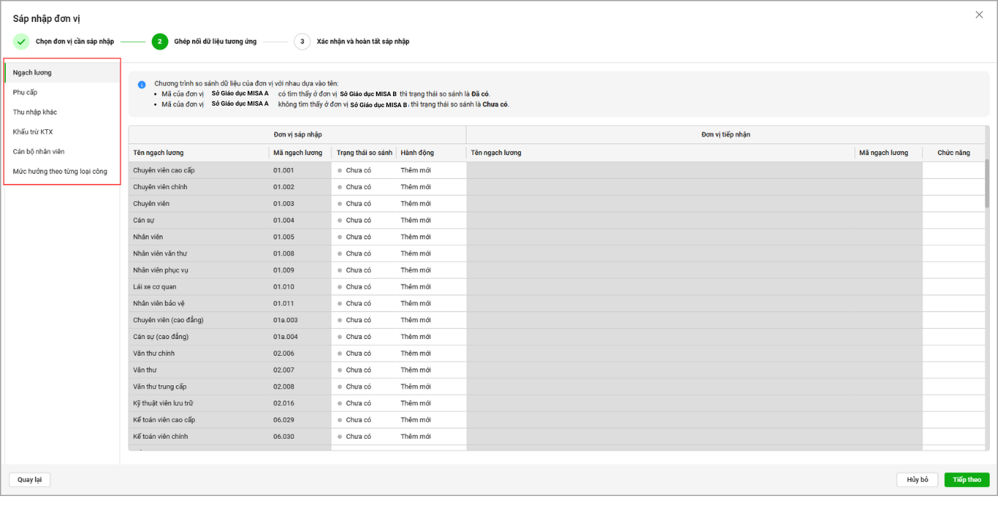Open the Phụ cấp section

click(x=62, y=92)
